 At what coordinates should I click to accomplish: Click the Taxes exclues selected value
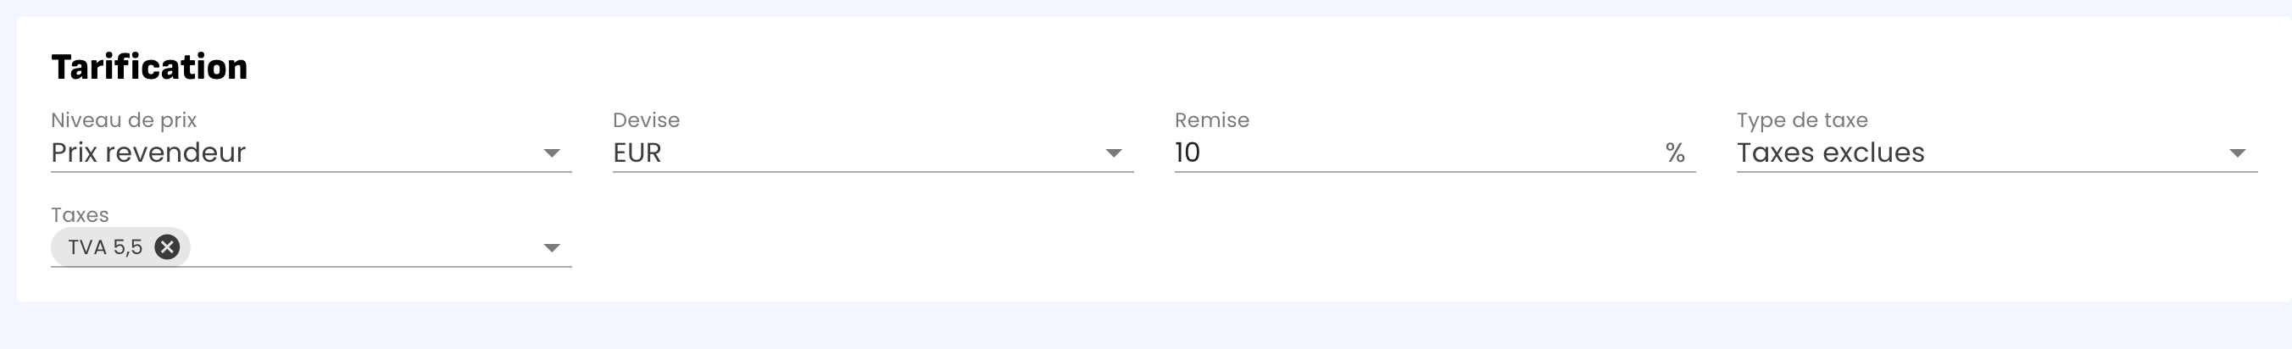1830,153
